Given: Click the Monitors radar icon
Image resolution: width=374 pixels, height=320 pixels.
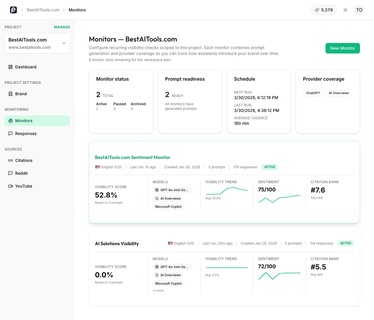Looking at the screenshot, I should 11,121.
